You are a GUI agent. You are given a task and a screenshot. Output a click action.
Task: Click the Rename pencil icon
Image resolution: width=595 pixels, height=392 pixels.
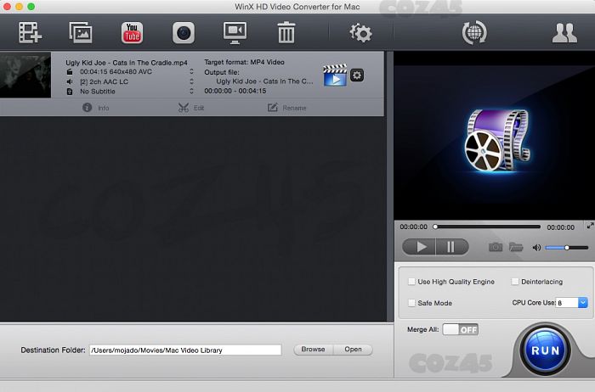click(273, 108)
